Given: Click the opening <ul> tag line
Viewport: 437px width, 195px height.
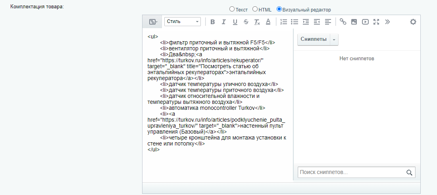Looking at the screenshot, I should point(153,36).
